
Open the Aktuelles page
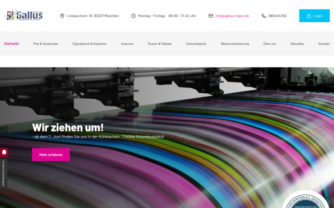[x=297, y=44]
